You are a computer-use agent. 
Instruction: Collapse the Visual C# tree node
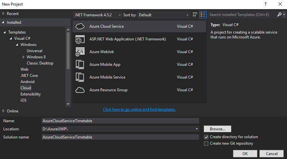[11, 39]
